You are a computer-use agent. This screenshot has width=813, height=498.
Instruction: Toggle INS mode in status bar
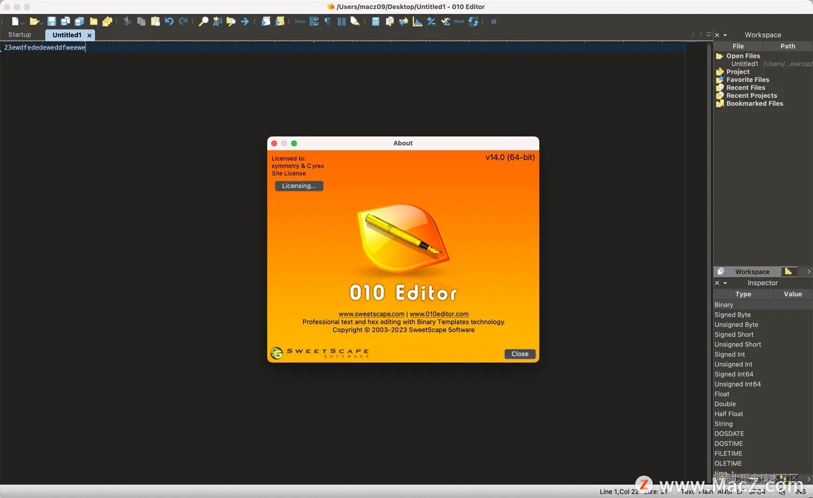(x=801, y=492)
